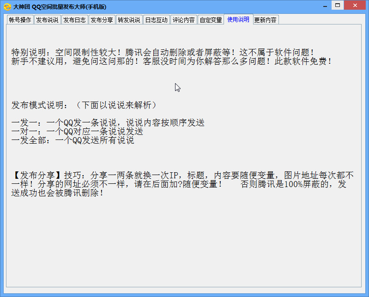Close the QQ空间批量发布大师 window
The image size is (369, 297).
[355, 5]
